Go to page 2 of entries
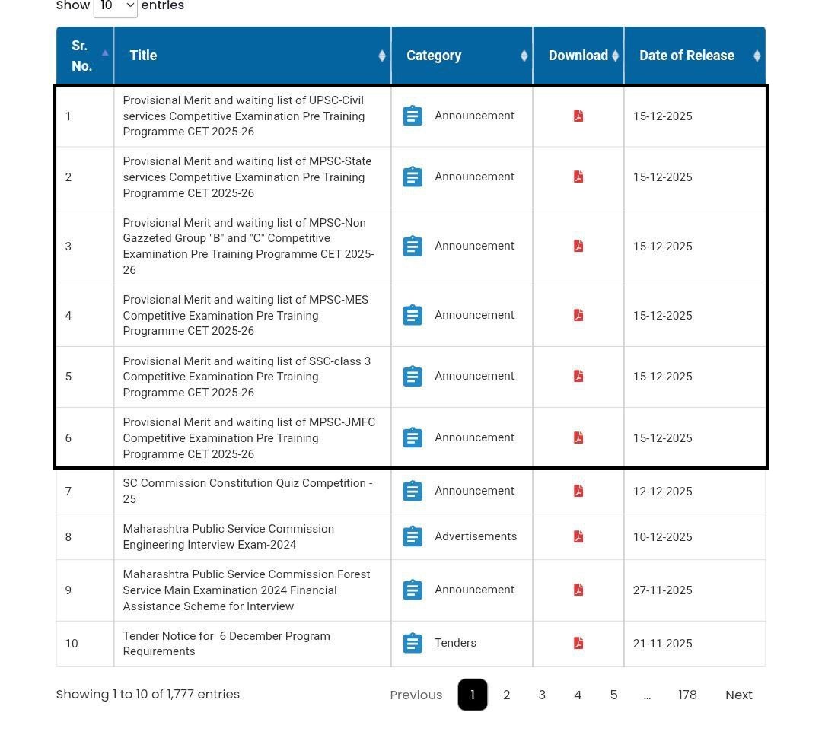This screenshot has height=754, width=822. pos(506,695)
